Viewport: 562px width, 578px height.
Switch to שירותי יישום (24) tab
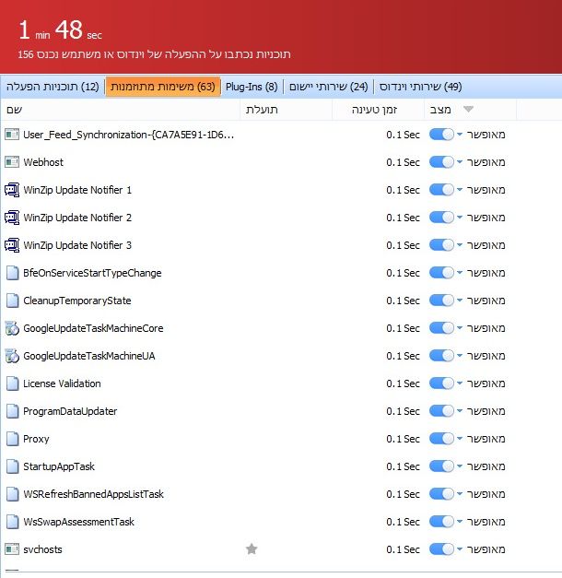click(x=328, y=87)
